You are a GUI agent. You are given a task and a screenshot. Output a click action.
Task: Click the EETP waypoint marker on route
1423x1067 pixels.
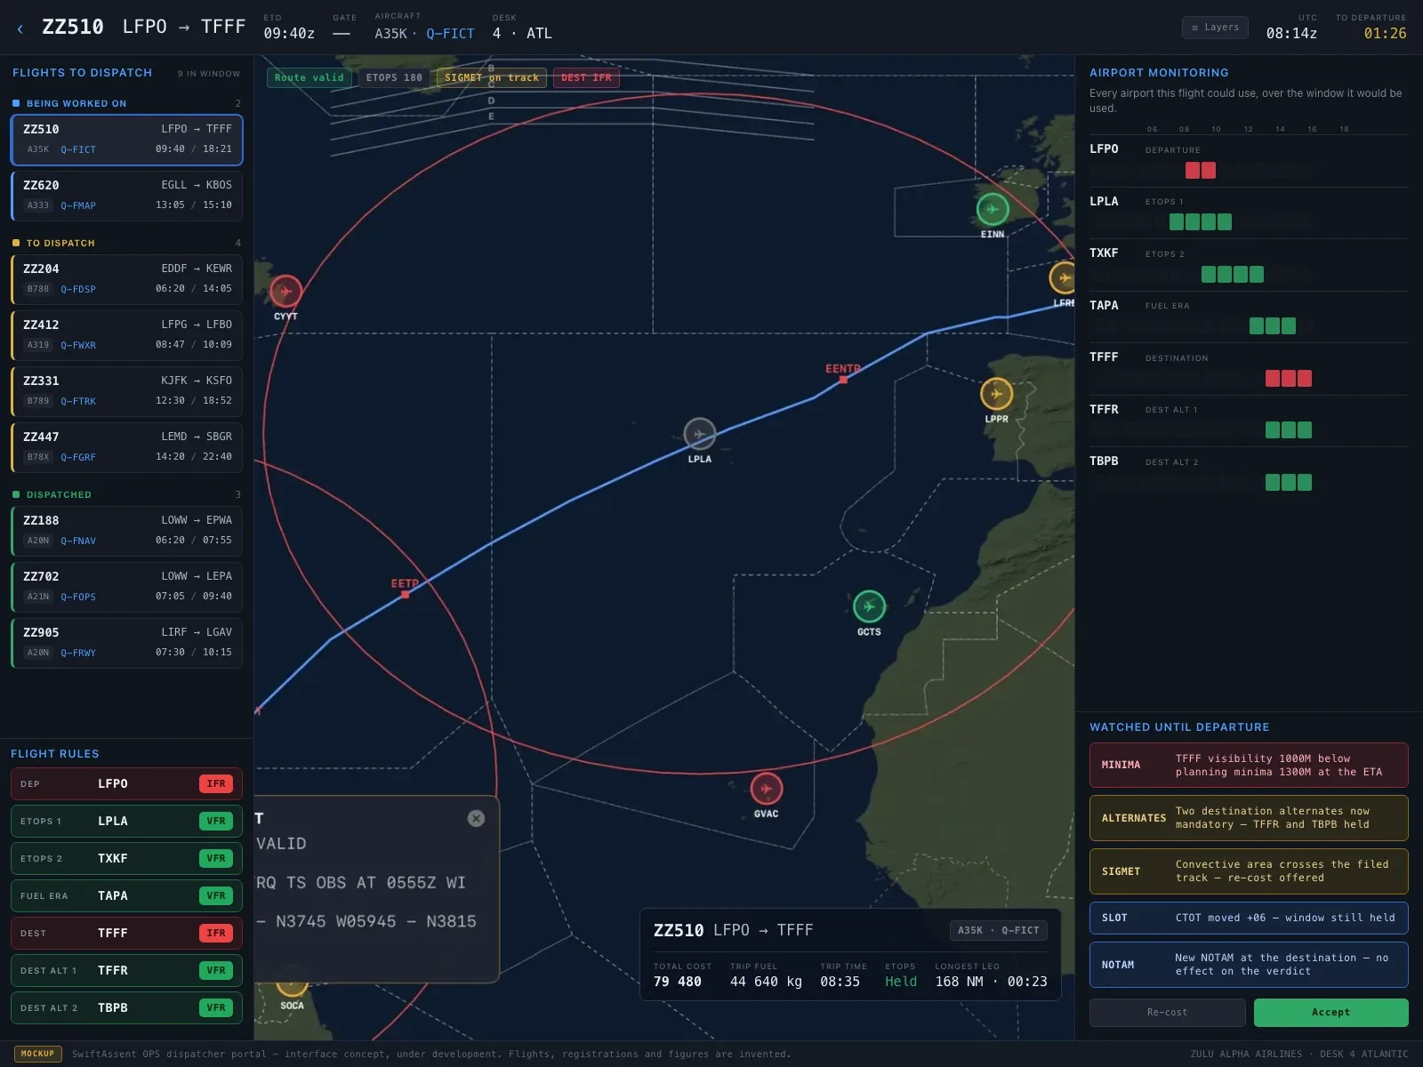pos(405,594)
